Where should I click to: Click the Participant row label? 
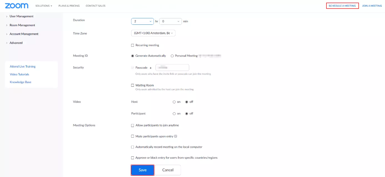coord(138,114)
